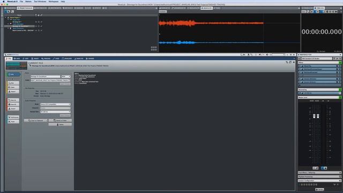The image size is (343, 193).
Task: Expand the Playback Processing section
Action: click(319, 176)
